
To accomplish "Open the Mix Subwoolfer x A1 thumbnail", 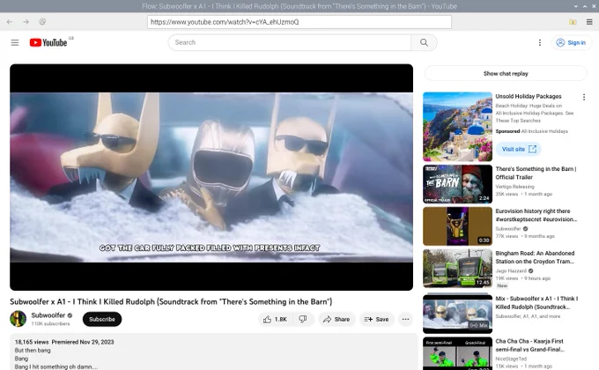I will pyautogui.click(x=457, y=313).
